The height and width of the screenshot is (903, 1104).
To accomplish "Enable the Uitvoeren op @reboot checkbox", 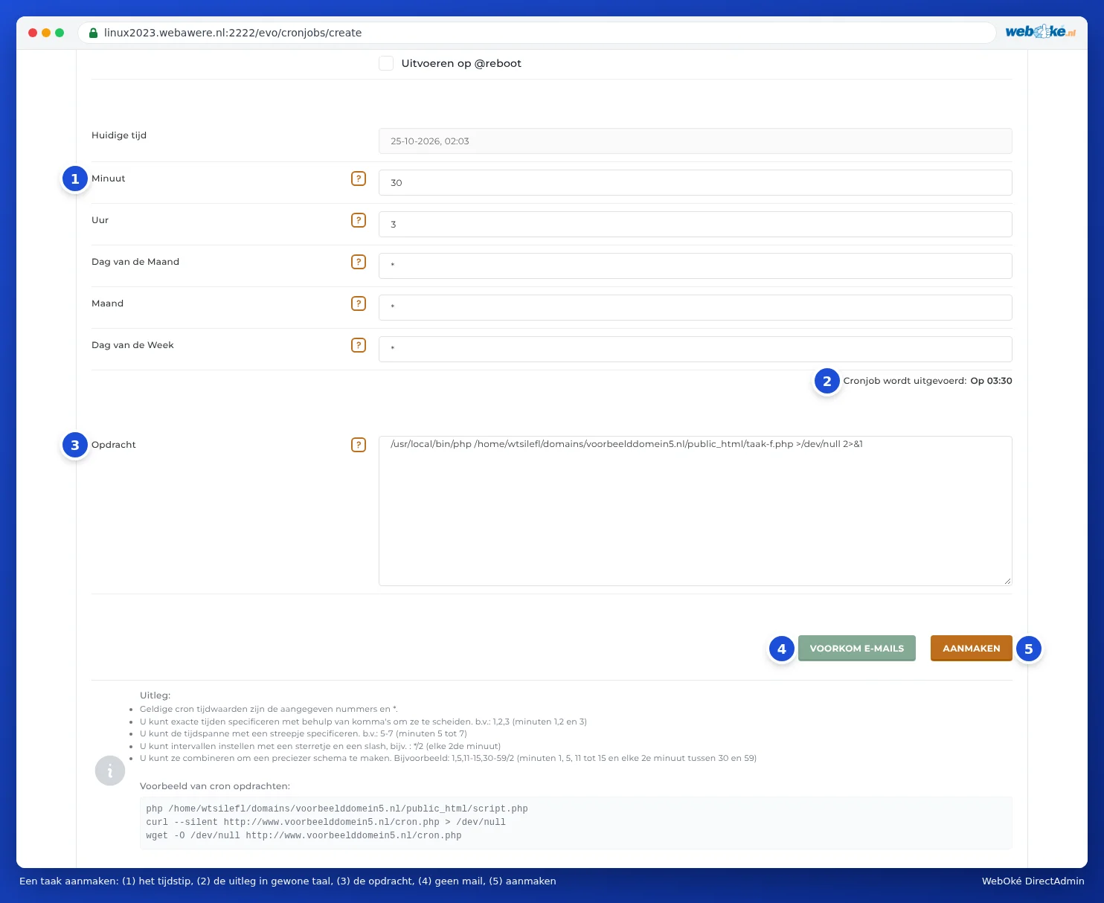I will pos(386,63).
